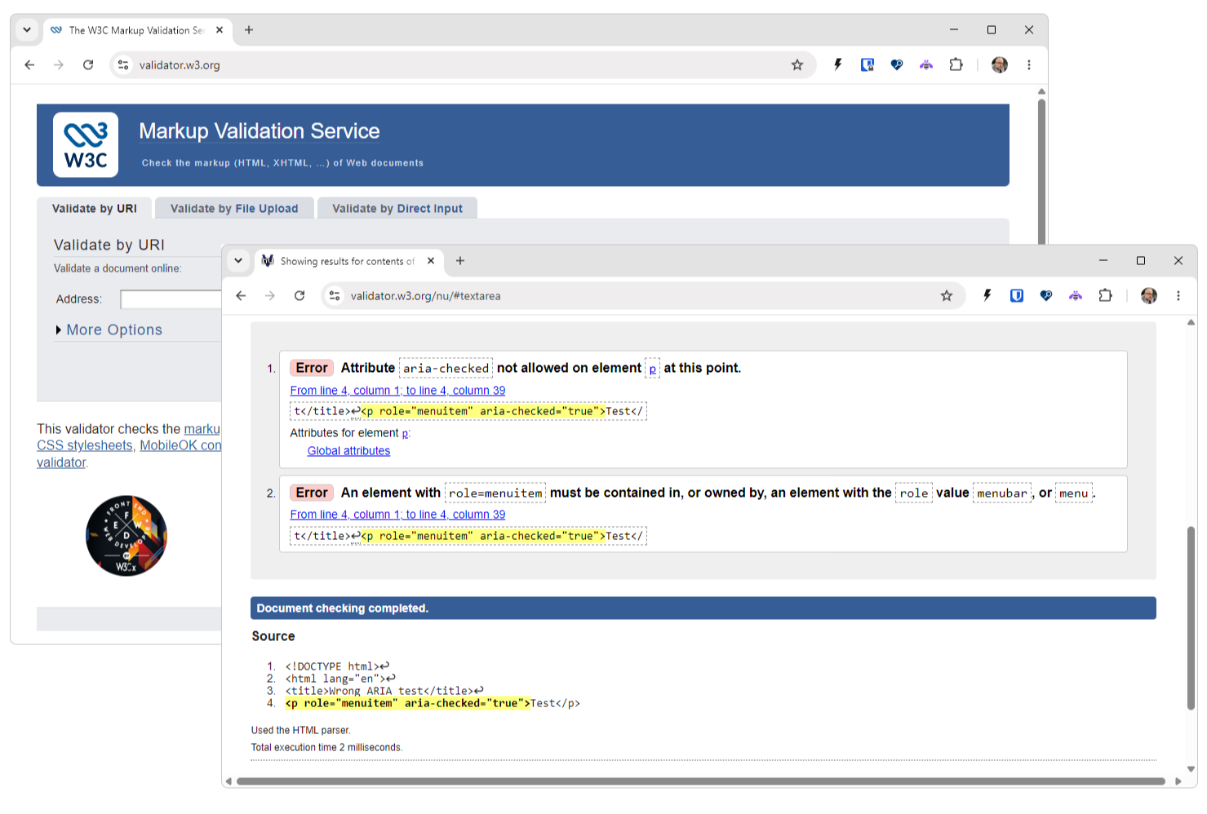Open the profile avatar in the results window
The image size is (1207, 814).
1149,296
